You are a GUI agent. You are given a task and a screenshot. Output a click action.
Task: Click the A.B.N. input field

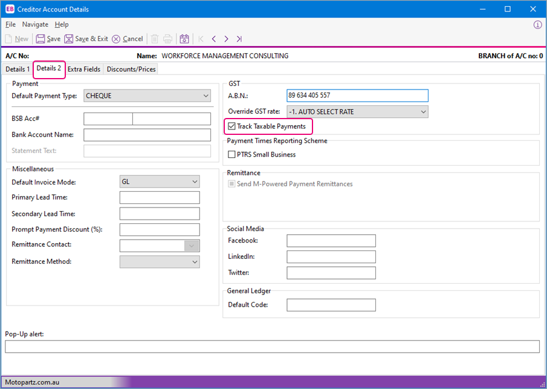[x=357, y=96]
